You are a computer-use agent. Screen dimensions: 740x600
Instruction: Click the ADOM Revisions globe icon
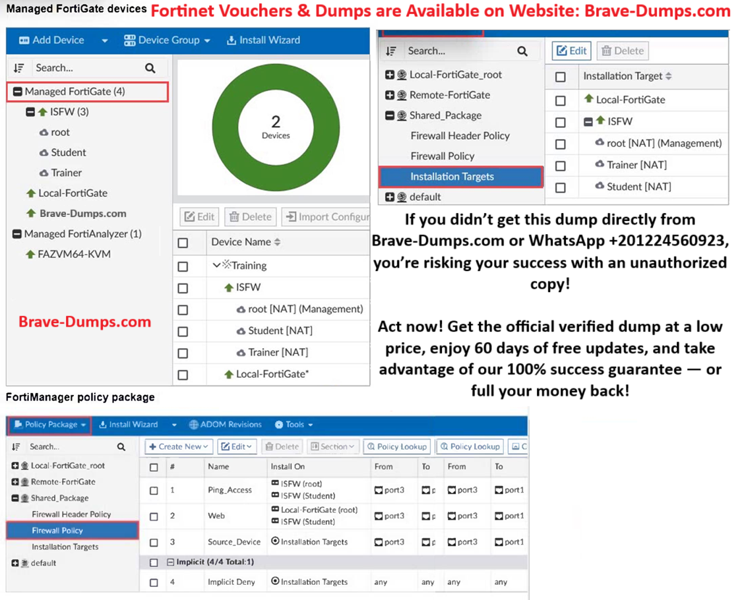tap(194, 425)
